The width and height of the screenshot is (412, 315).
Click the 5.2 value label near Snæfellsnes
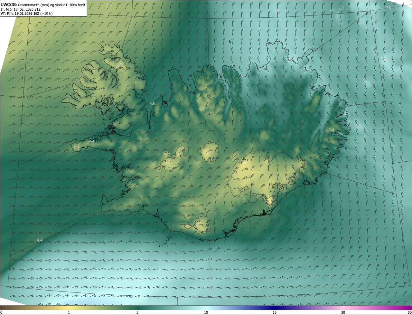click(91, 140)
